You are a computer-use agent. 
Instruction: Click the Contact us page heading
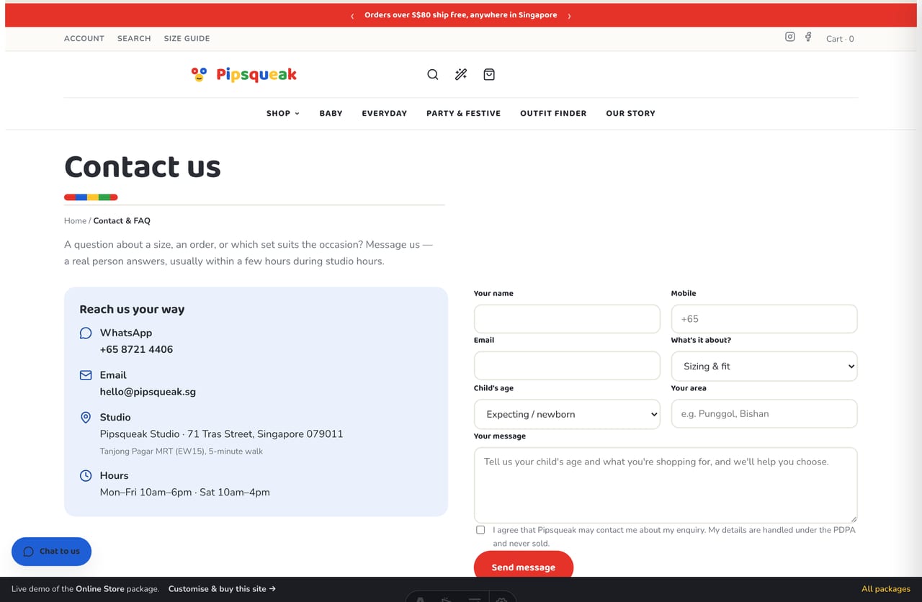click(x=143, y=166)
